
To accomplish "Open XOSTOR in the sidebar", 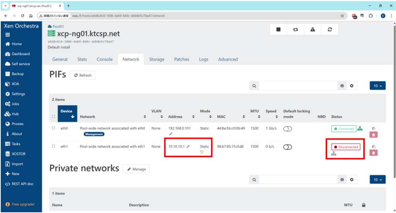I will (18, 154).
